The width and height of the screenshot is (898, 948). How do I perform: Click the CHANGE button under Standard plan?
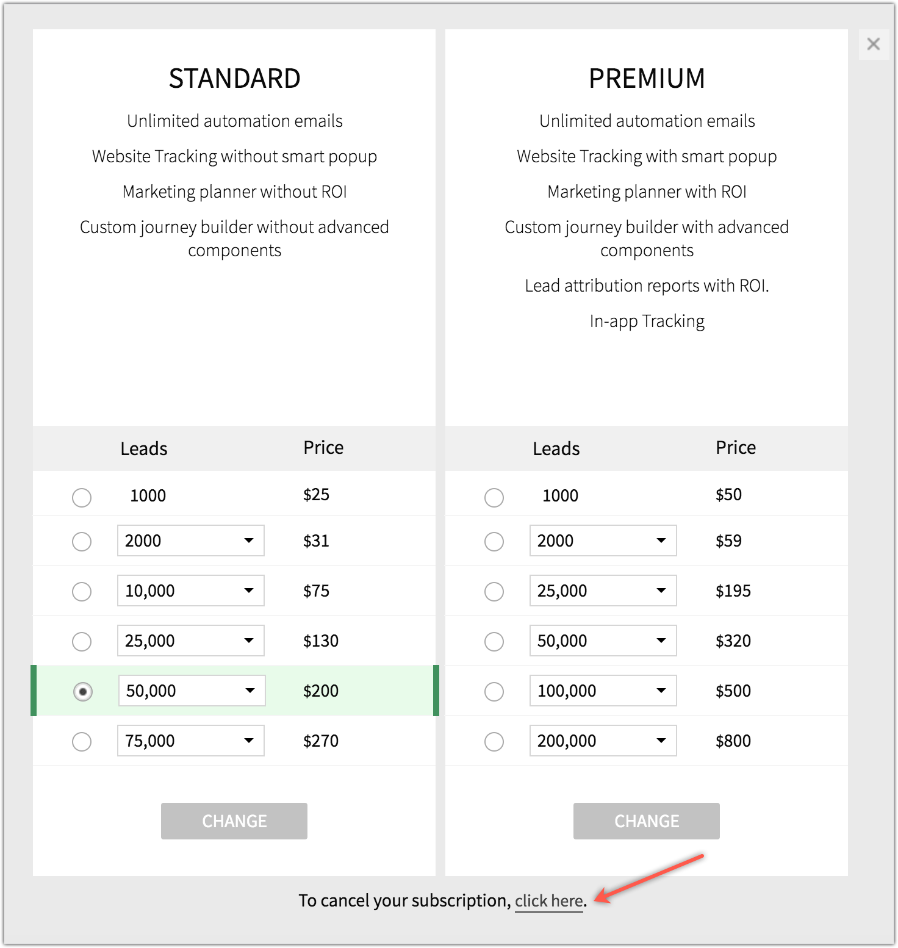point(234,821)
